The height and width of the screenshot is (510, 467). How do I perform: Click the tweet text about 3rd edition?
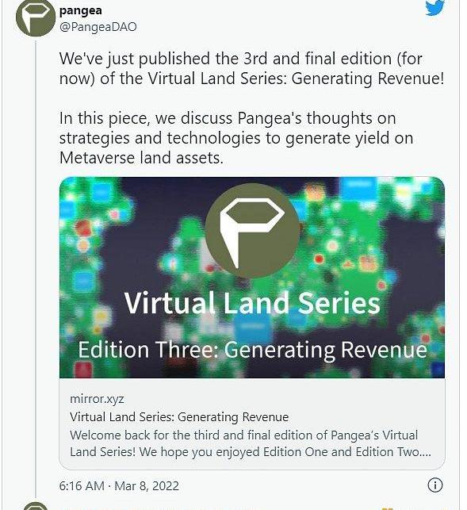pyautogui.click(x=251, y=69)
